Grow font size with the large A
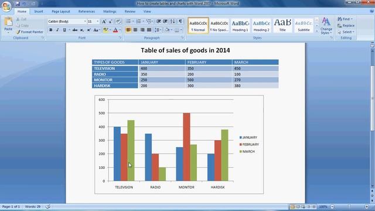 (104, 22)
